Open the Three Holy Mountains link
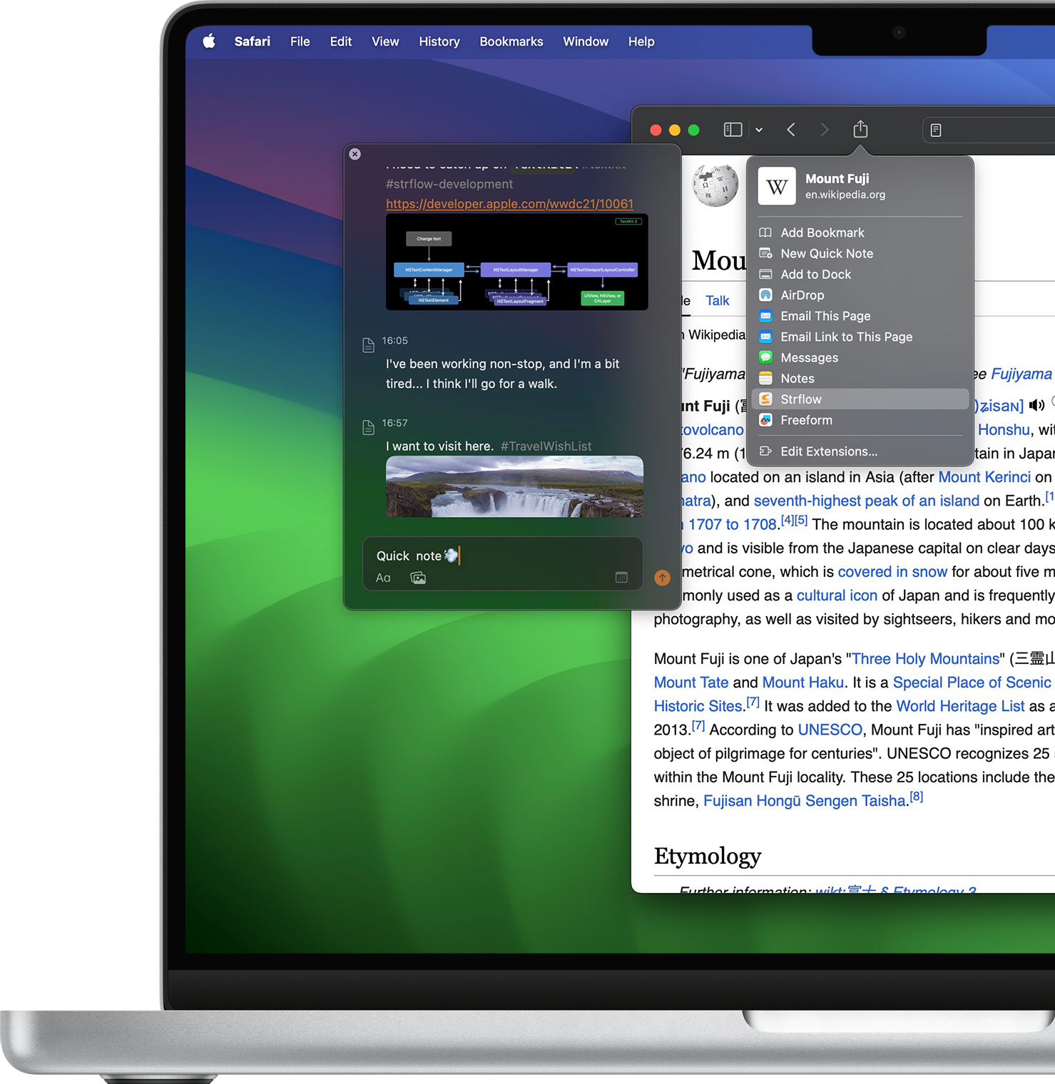This screenshot has width=1055, height=1084. pos(926,659)
